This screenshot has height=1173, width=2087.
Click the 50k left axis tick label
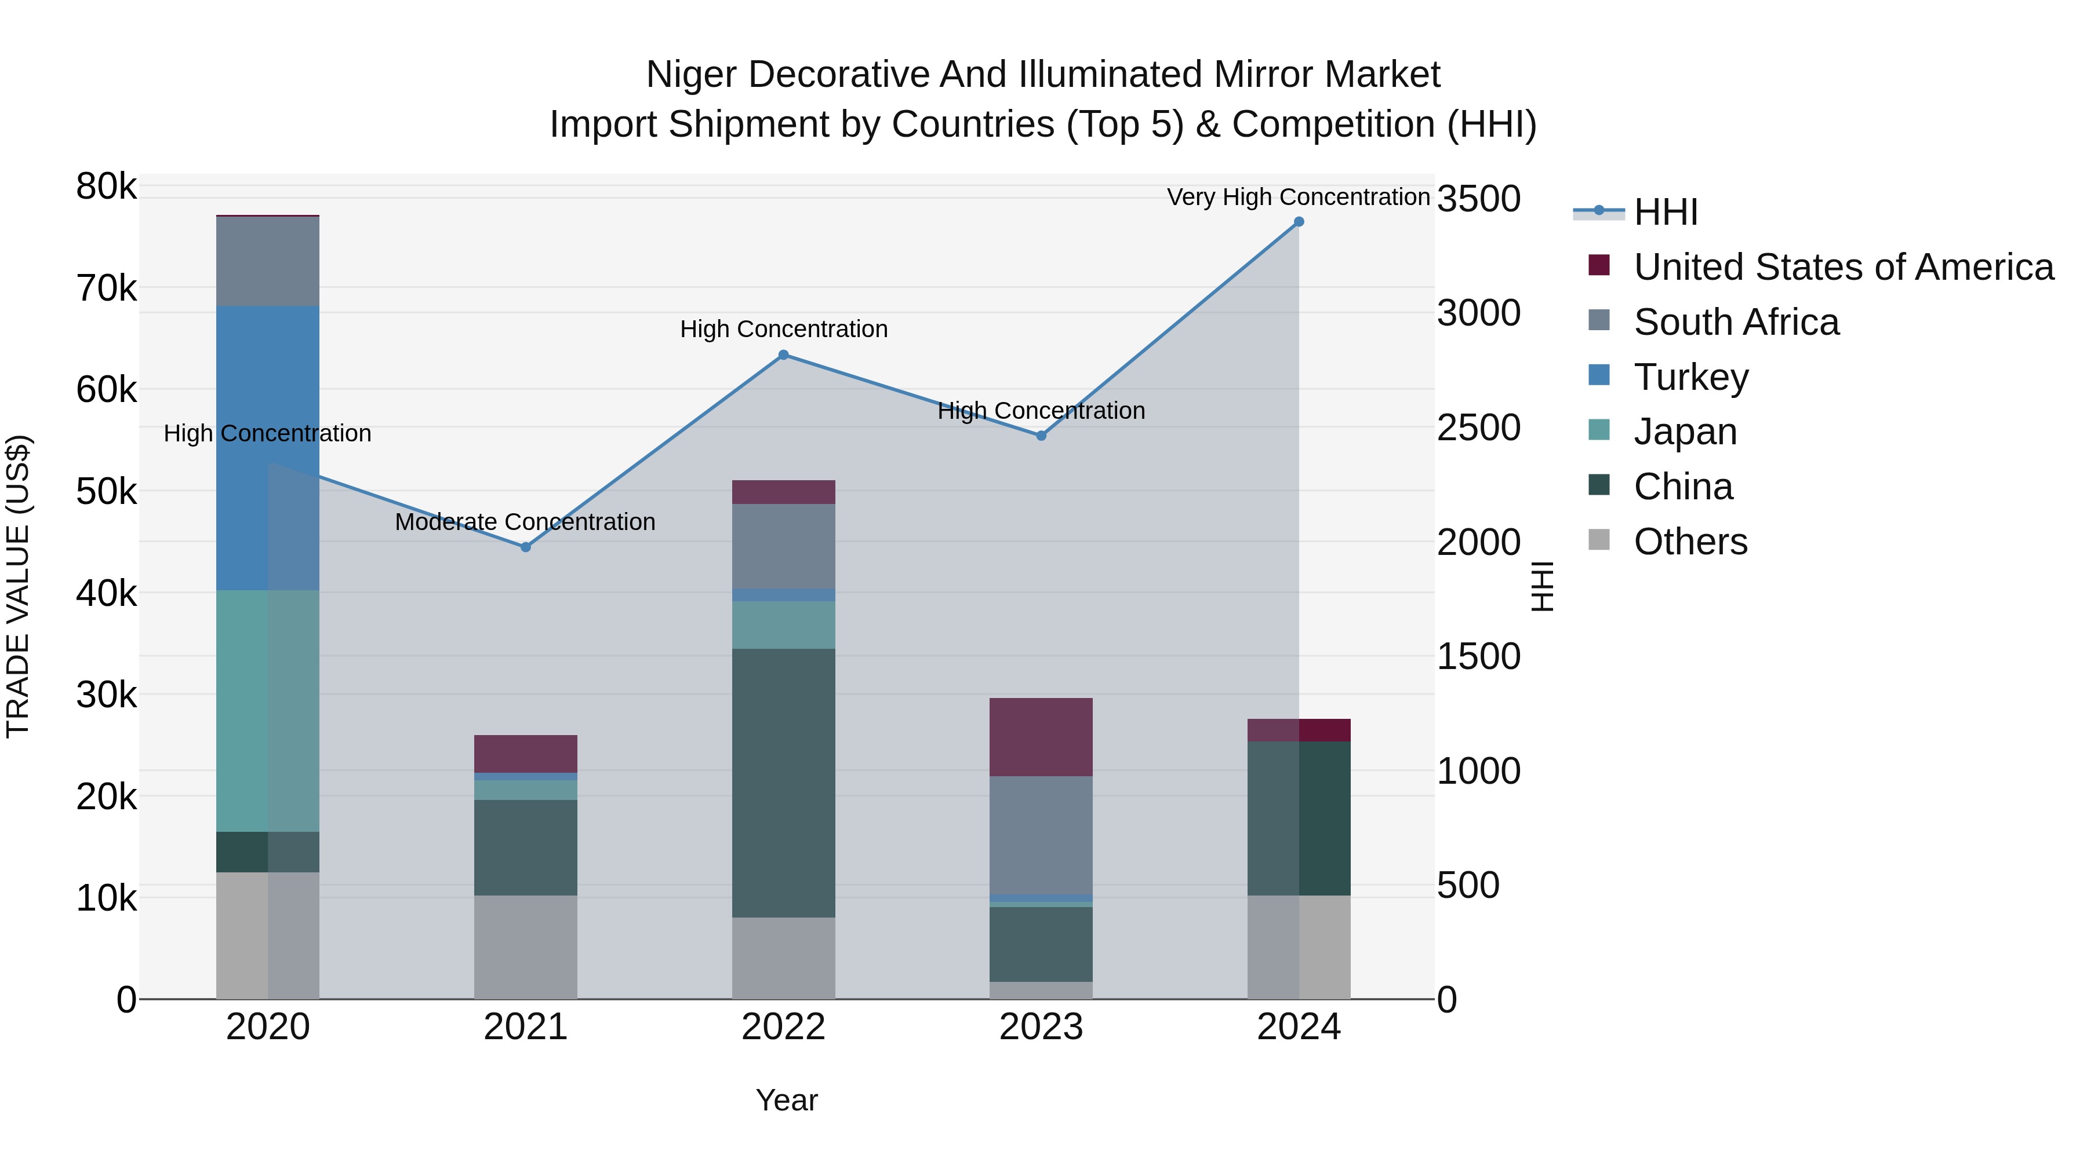(106, 491)
